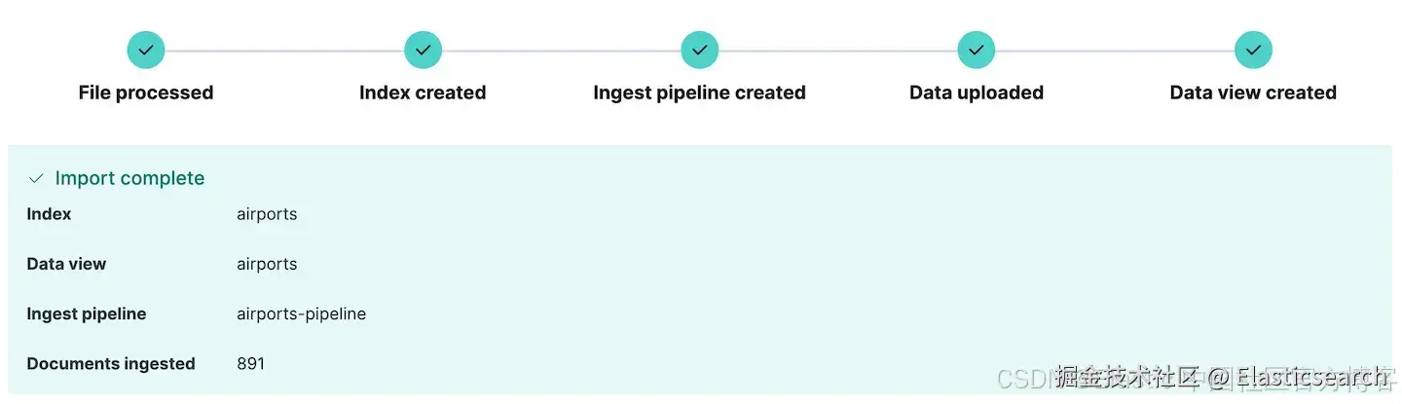Click the Data view field label
Screen dimensions: 1402x404
click(66, 264)
